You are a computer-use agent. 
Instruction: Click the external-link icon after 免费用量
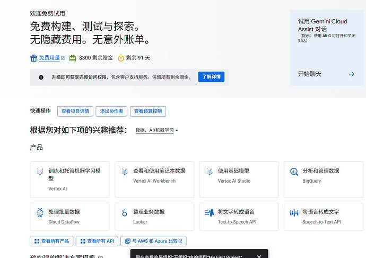(63, 58)
